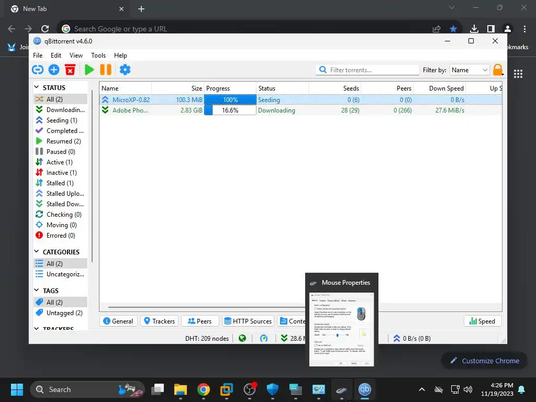536x402 pixels.
Task: Select the Untagged (2) filter
Action: 61,313
